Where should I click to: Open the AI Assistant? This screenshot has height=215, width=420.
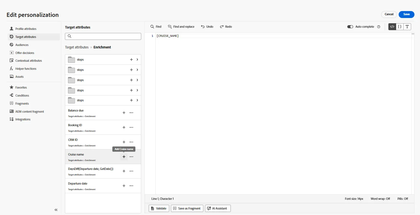(218, 208)
